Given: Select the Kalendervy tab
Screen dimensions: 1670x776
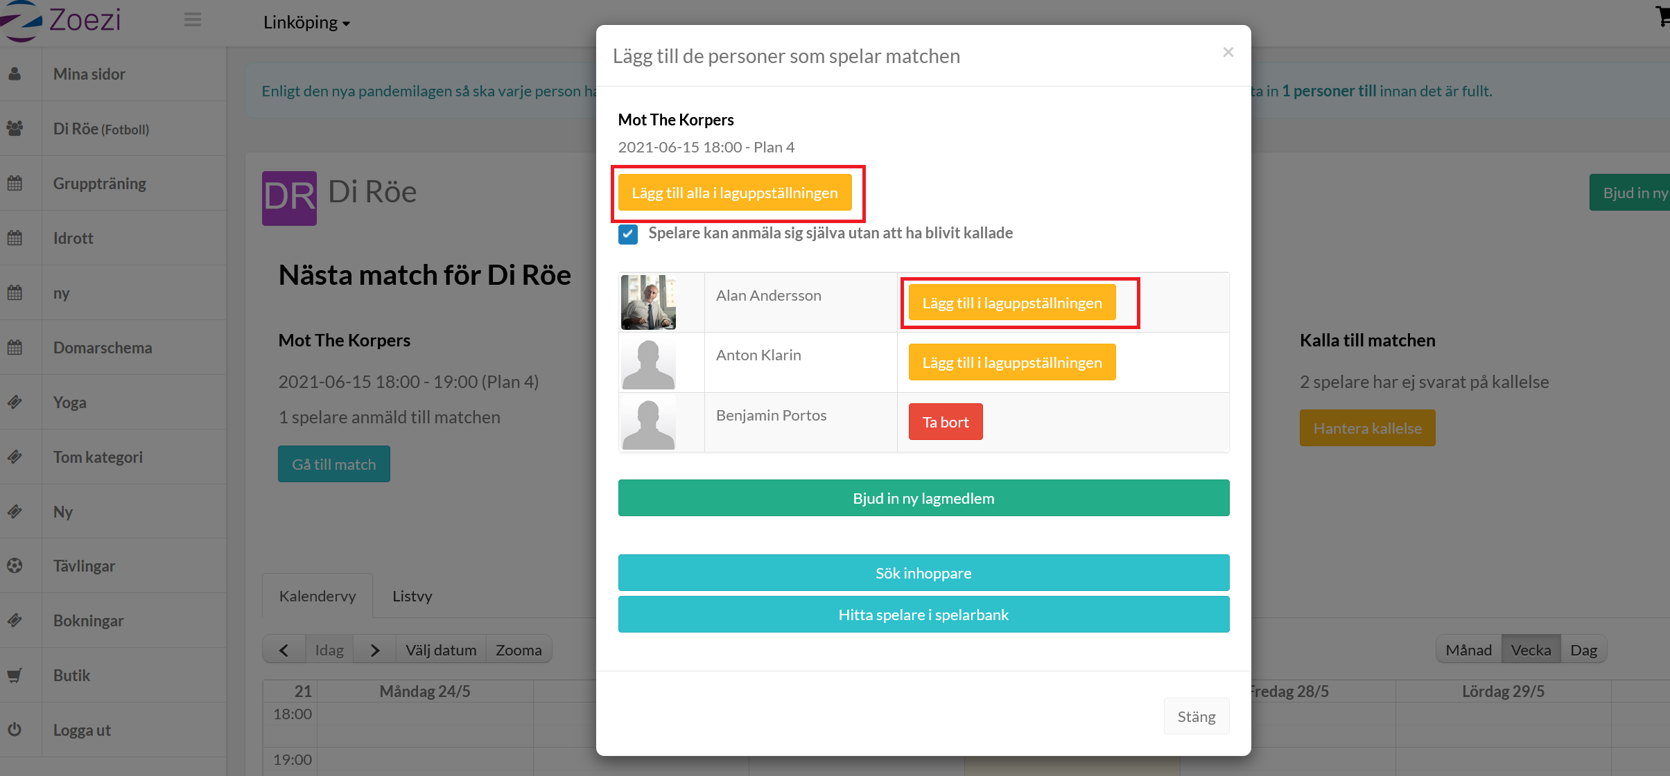Looking at the screenshot, I should (318, 596).
